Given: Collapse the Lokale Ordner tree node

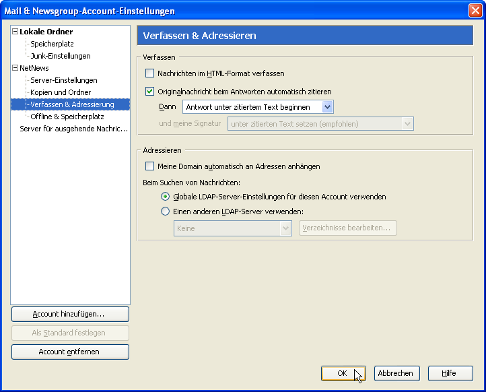Looking at the screenshot, I should click(15, 32).
